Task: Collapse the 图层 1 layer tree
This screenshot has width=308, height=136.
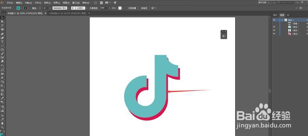Action: tap(282, 20)
